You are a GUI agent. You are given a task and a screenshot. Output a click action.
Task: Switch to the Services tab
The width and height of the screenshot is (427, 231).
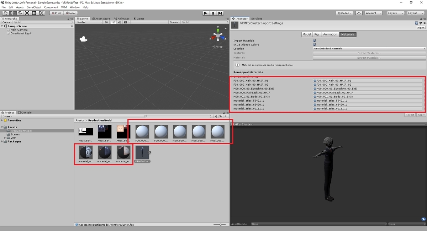(x=257, y=18)
